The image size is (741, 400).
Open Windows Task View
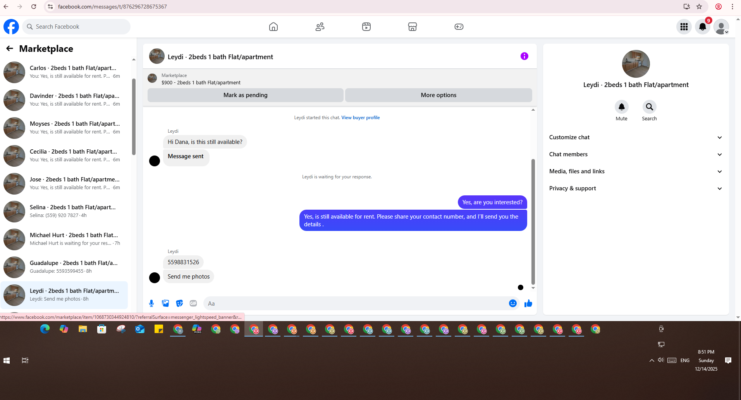tap(25, 361)
